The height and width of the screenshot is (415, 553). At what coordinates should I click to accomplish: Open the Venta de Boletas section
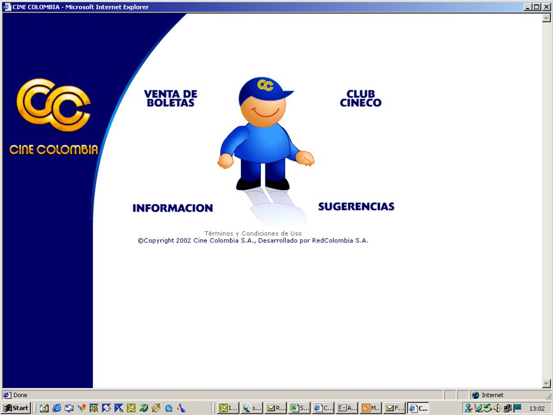(171, 99)
